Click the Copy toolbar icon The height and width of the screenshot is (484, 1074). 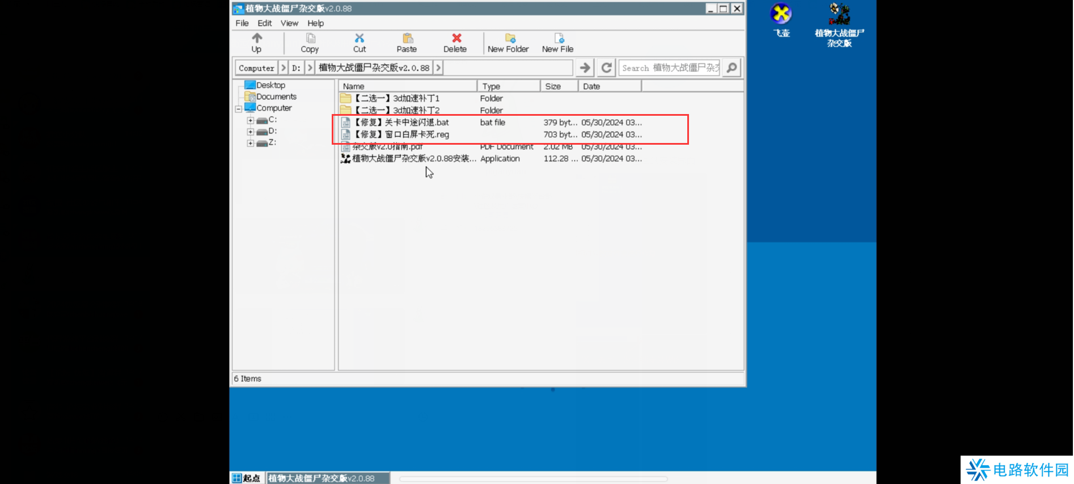pyautogui.click(x=310, y=39)
